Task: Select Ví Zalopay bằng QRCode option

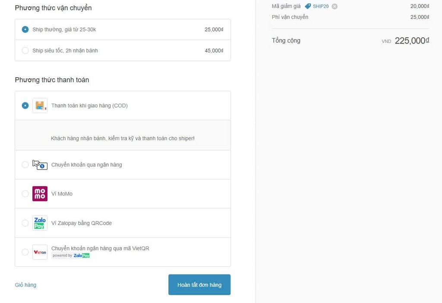Action: pyautogui.click(x=25, y=223)
